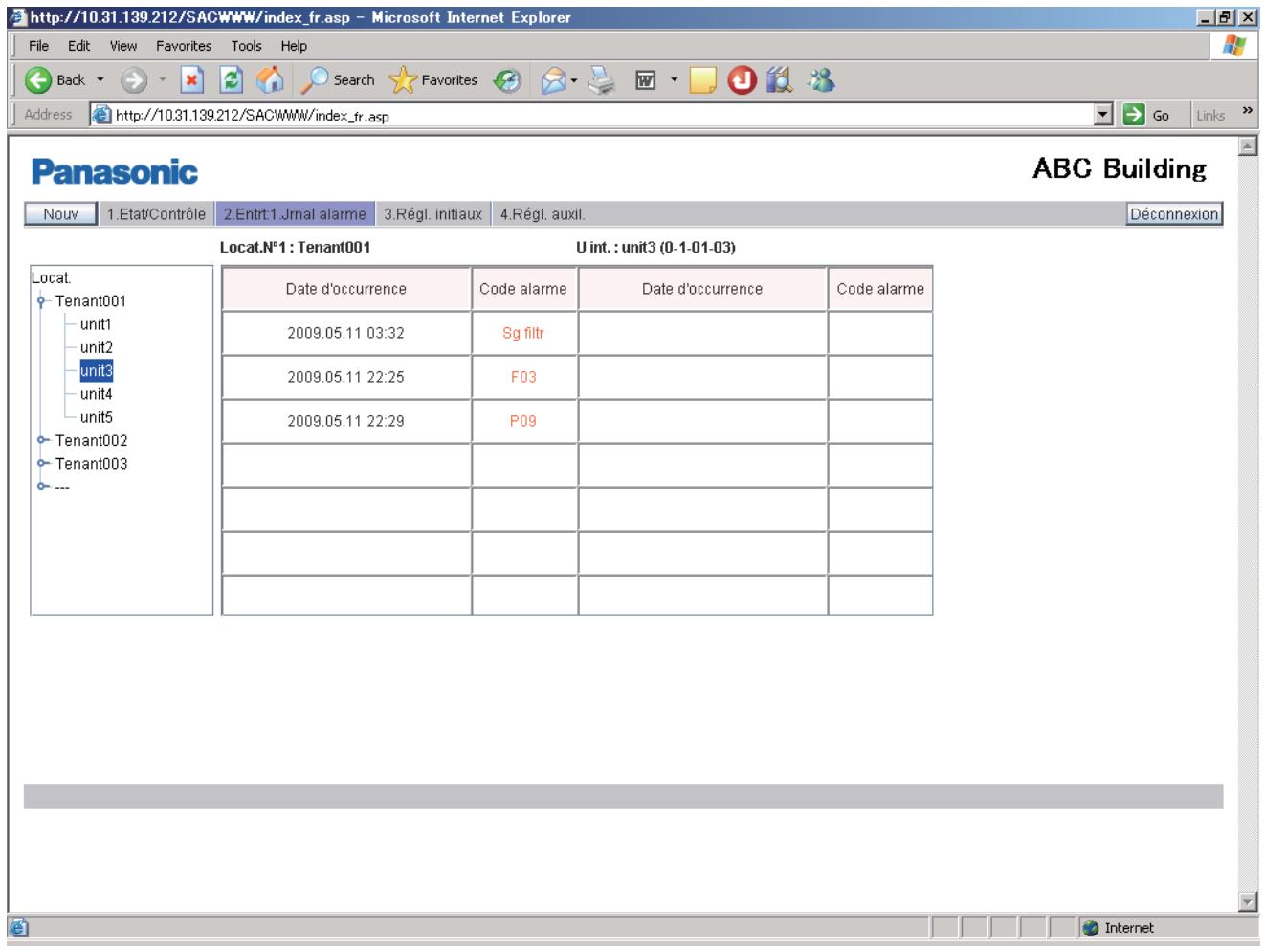The width and height of the screenshot is (1264, 946).
Task: Click the page icon in address bar
Action: click(101, 116)
